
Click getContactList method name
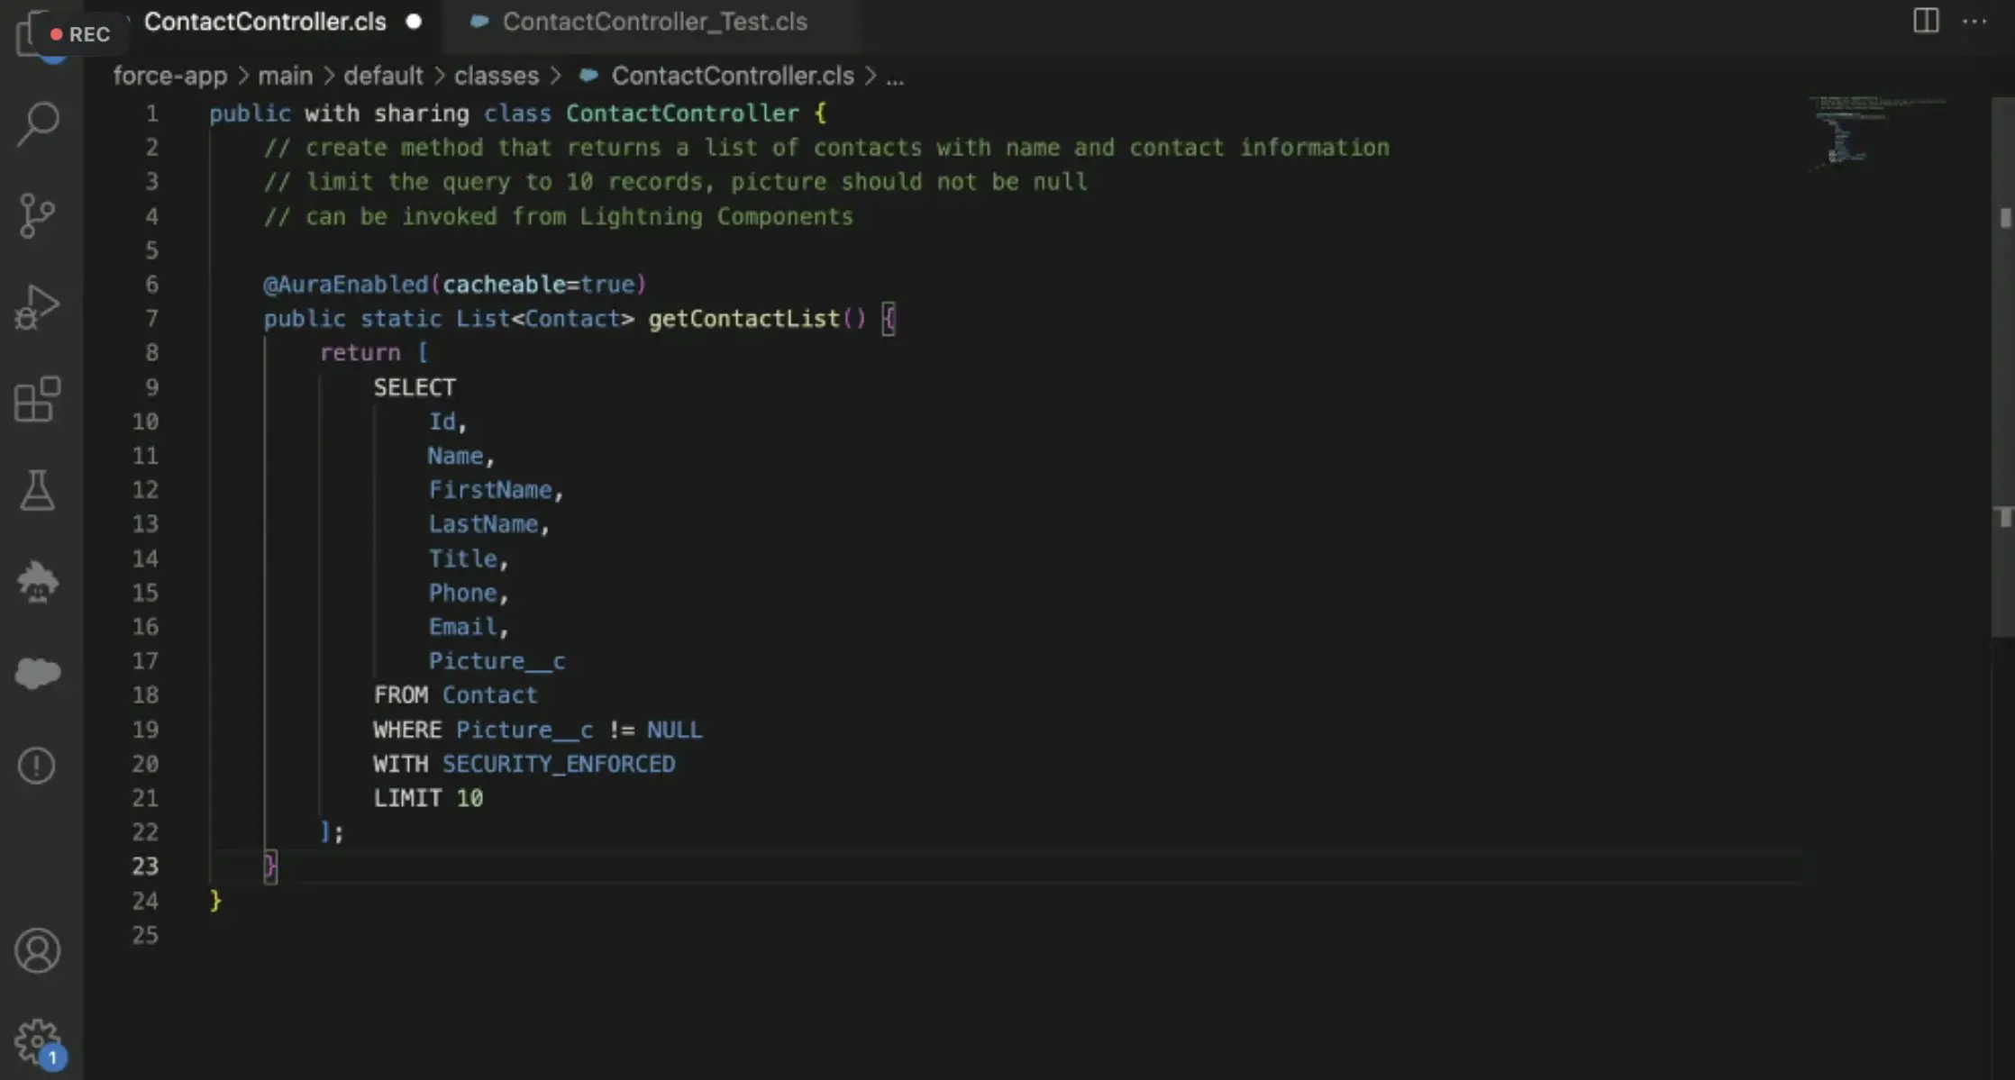743,319
